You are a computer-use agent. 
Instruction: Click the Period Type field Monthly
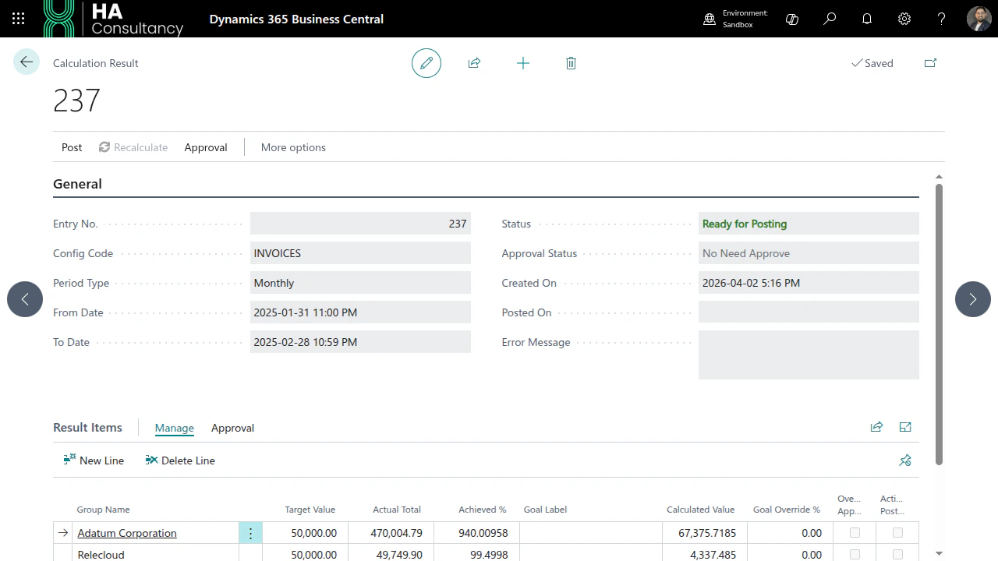pos(360,283)
